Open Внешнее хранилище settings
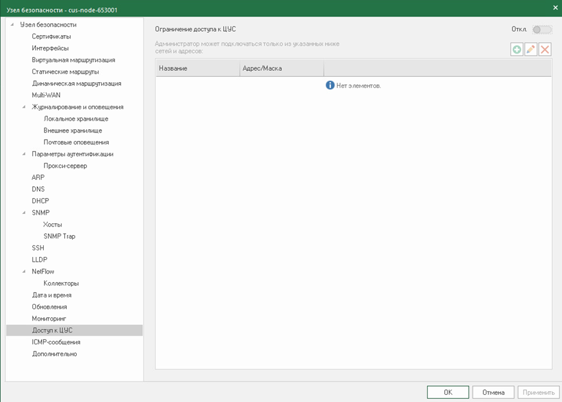This screenshot has height=402, width=562. click(x=73, y=130)
